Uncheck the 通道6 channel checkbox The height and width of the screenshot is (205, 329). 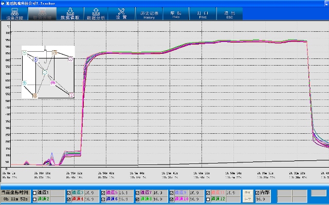[103, 199]
